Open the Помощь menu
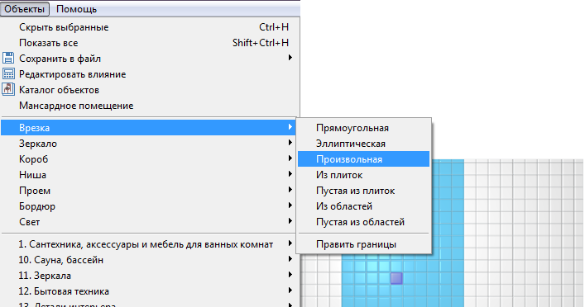 tap(76, 9)
